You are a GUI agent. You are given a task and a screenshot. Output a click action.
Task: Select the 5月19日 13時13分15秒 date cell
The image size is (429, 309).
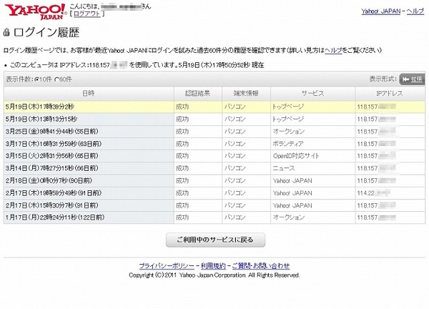(x=89, y=119)
